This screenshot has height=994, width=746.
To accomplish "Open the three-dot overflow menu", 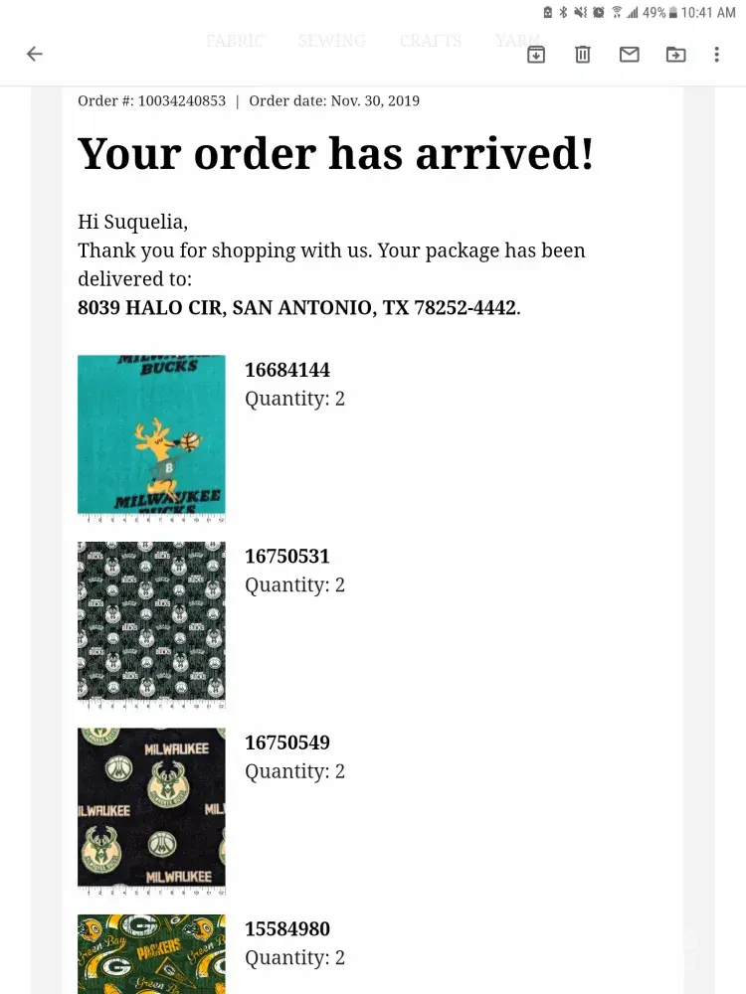I will tap(717, 55).
